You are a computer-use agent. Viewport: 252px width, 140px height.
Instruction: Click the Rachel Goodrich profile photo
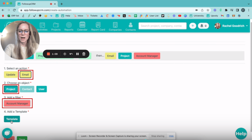tap(218, 26)
